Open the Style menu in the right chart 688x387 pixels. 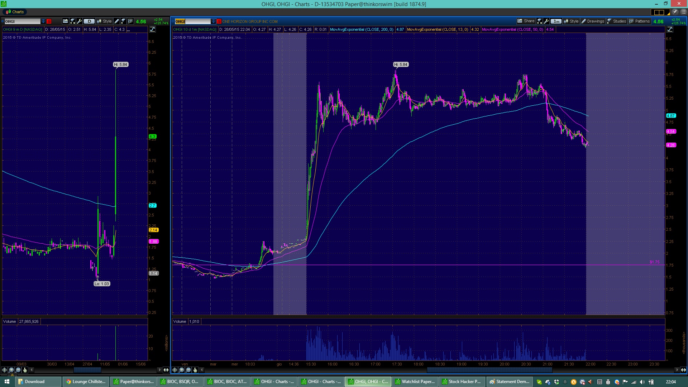571,21
